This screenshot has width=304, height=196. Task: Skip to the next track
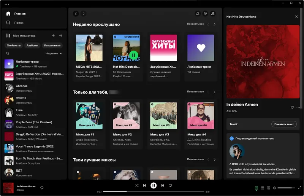pos(163,185)
